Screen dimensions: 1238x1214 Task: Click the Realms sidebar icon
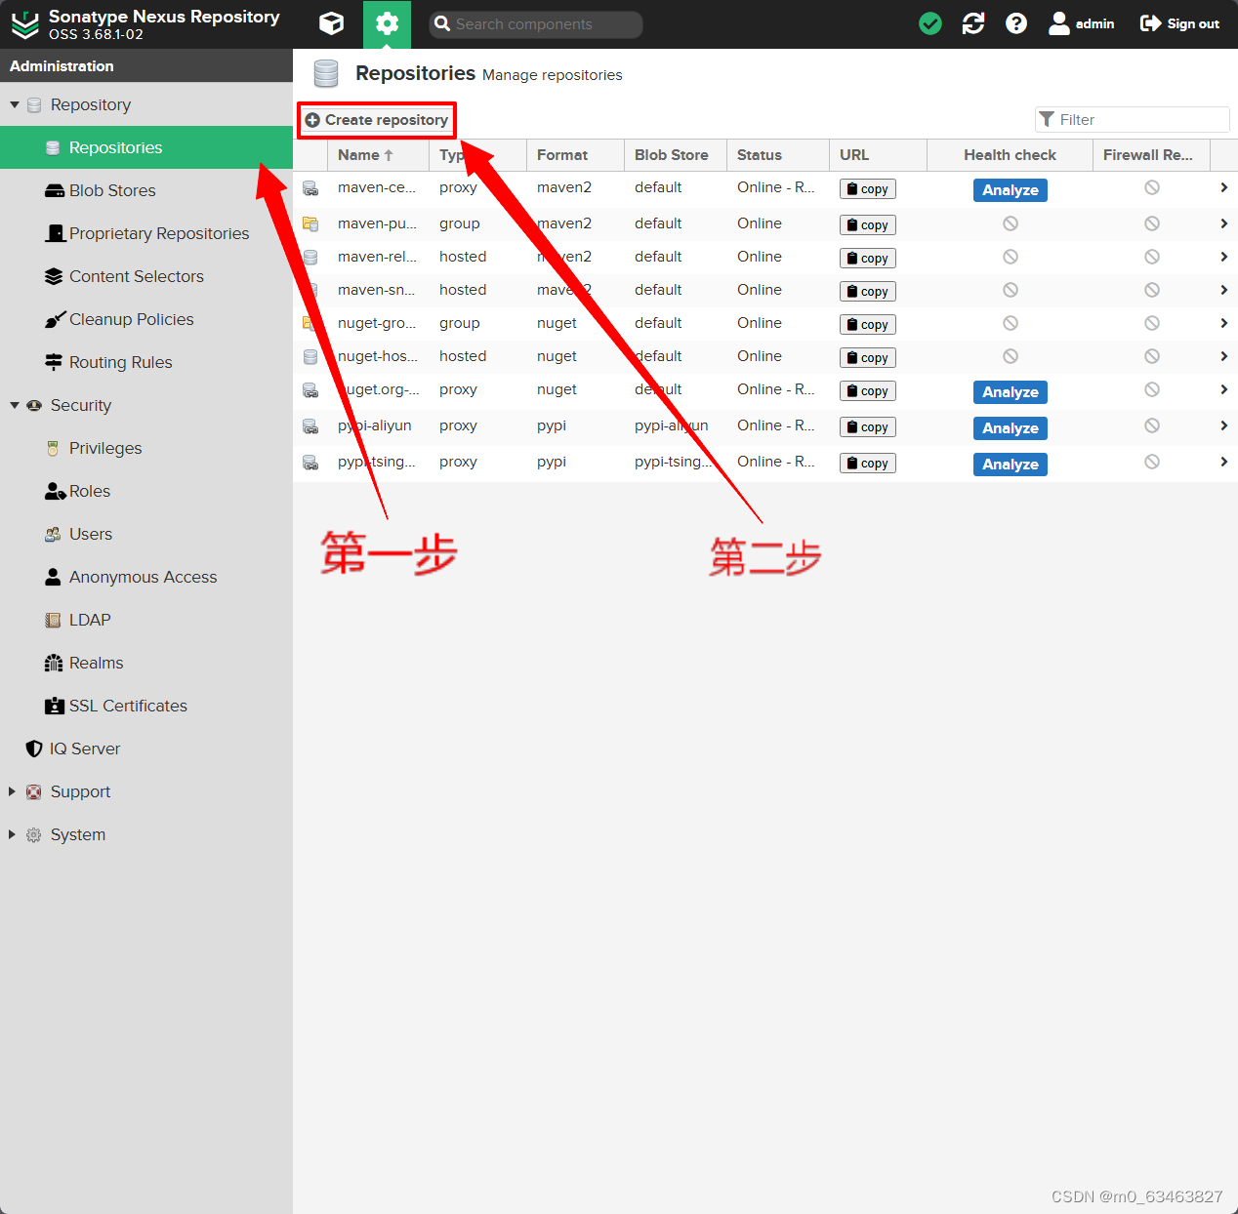tap(55, 663)
